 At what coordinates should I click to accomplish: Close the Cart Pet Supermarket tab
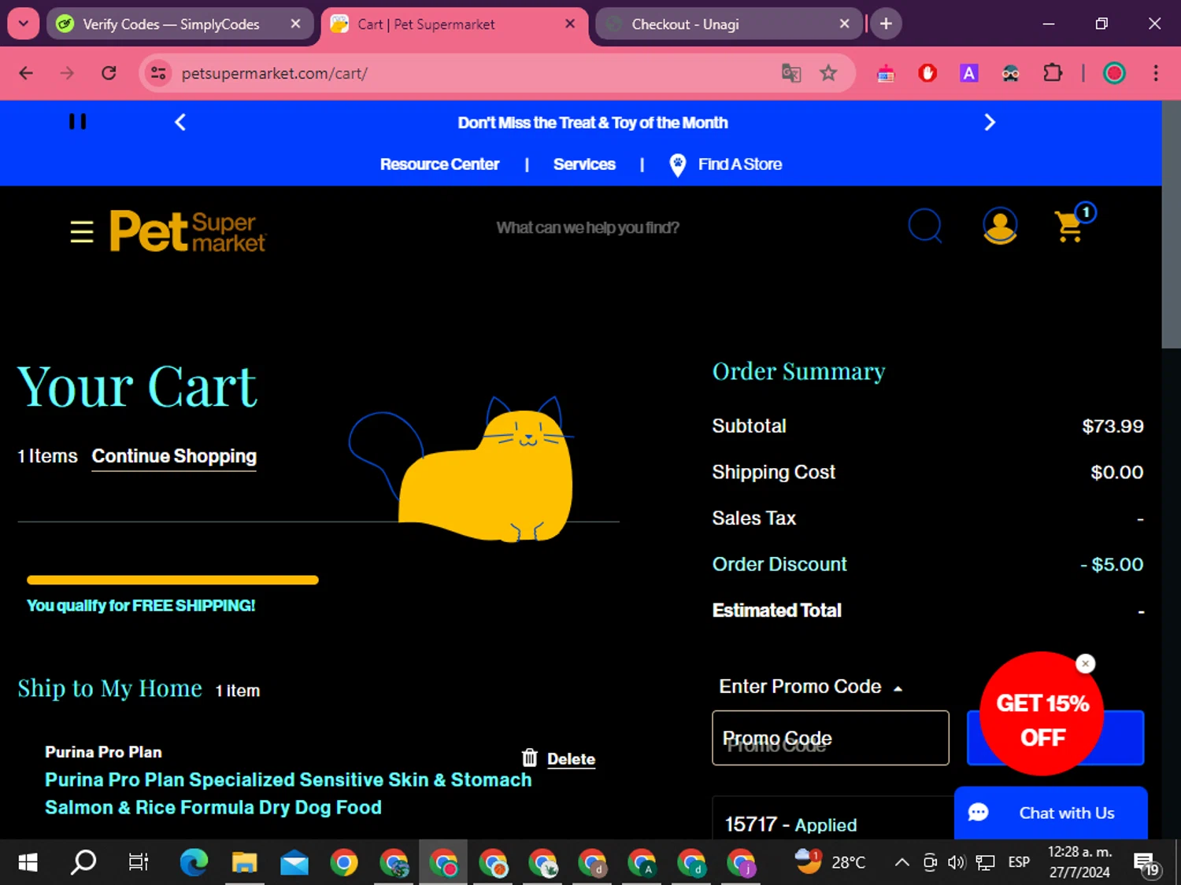(x=570, y=24)
